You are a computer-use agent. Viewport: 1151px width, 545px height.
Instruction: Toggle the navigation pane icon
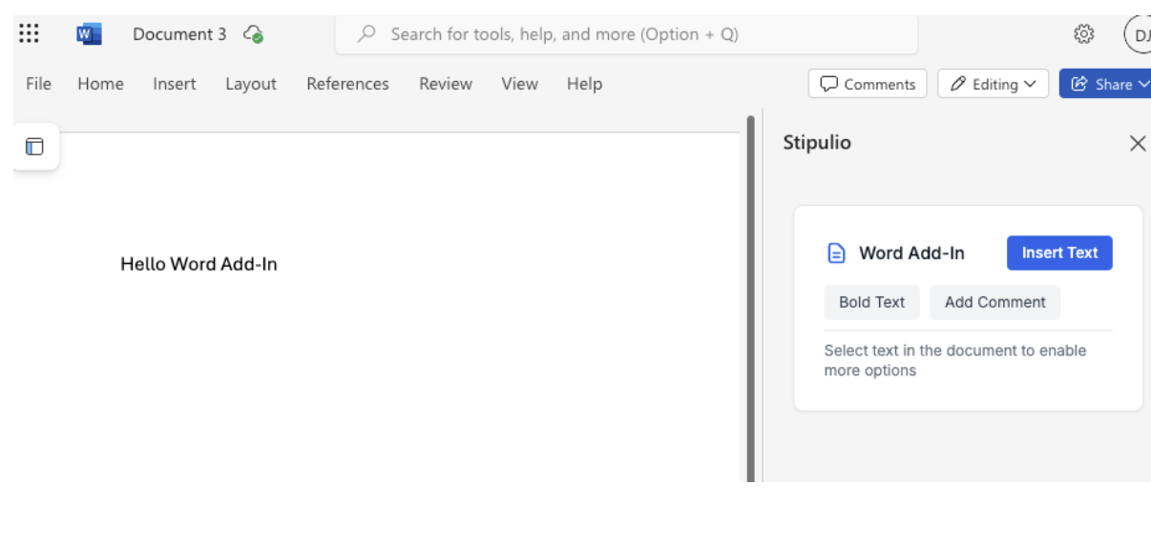coord(34,147)
